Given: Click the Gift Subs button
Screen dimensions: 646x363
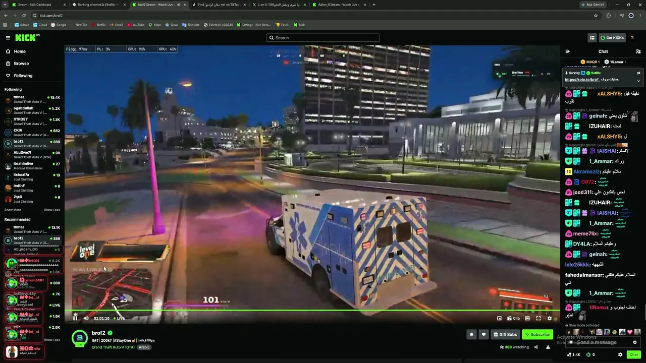Looking at the screenshot, I should coord(505,334).
